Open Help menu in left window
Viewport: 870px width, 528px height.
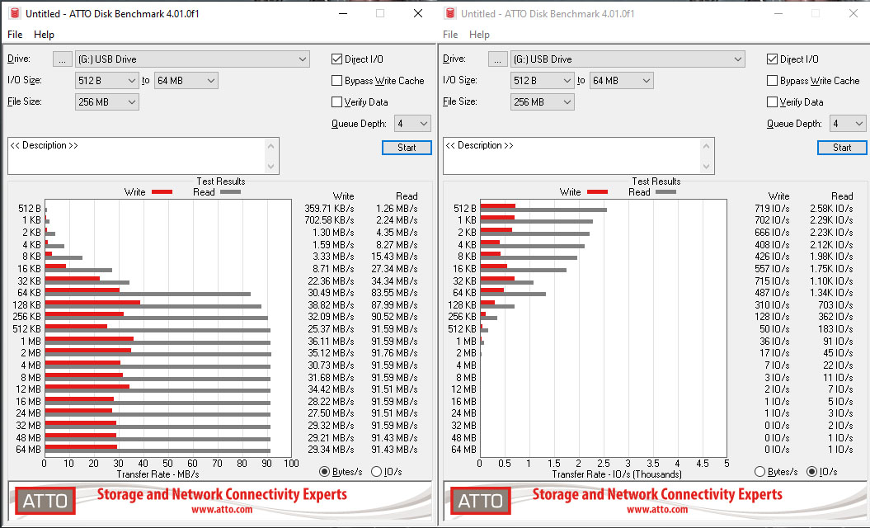click(x=44, y=35)
